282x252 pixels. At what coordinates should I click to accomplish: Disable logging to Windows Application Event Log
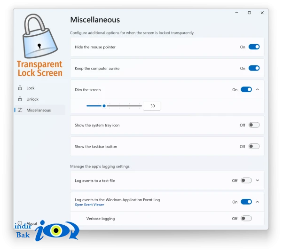(246, 202)
